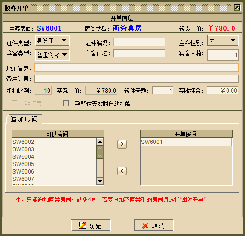The height and width of the screenshot is (236, 245).
Task: Enable the 到预住天数时自动提醒 checkbox
Action: [x=66, y=103]
